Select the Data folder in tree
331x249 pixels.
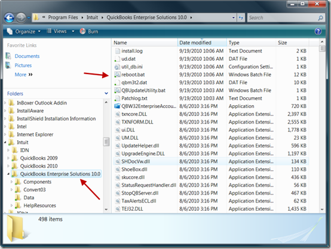(29, 198)
